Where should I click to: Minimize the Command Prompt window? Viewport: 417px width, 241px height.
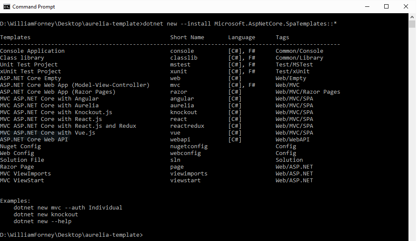click(367, 7)
